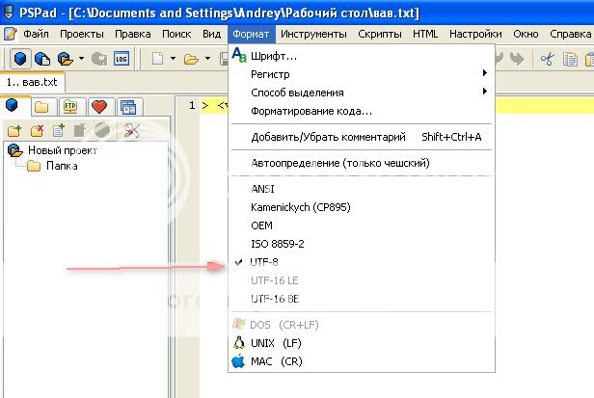
Task: Select Kamenickych (CP895) encoding
Action: (x=362, y=207)
